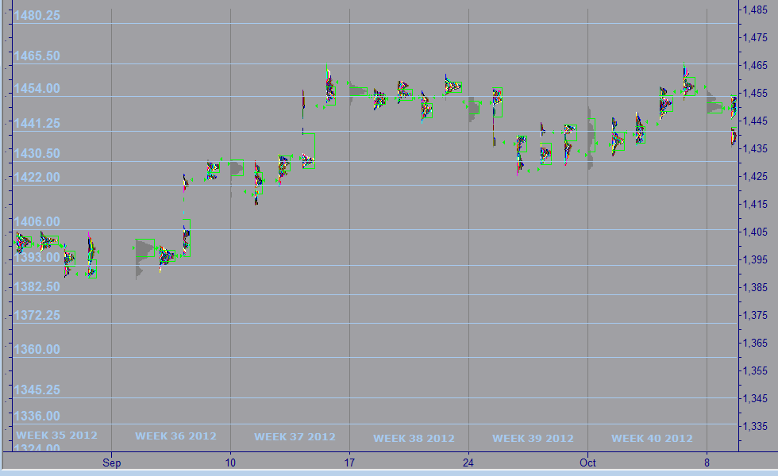
Task: Select the WEEK 39 2012 label
Action: [533, 439]
